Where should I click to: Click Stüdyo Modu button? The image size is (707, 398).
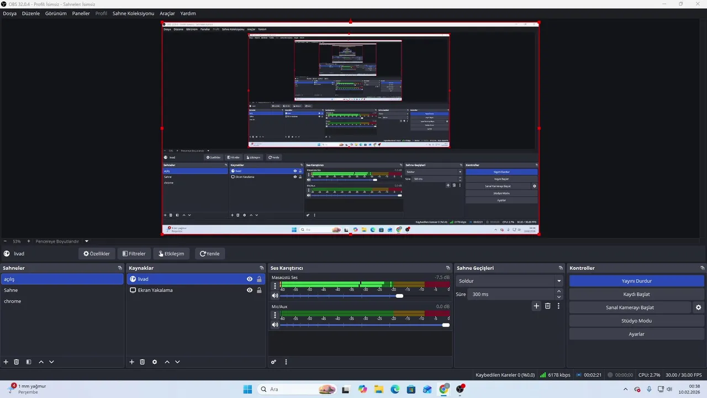coord(636,321)
